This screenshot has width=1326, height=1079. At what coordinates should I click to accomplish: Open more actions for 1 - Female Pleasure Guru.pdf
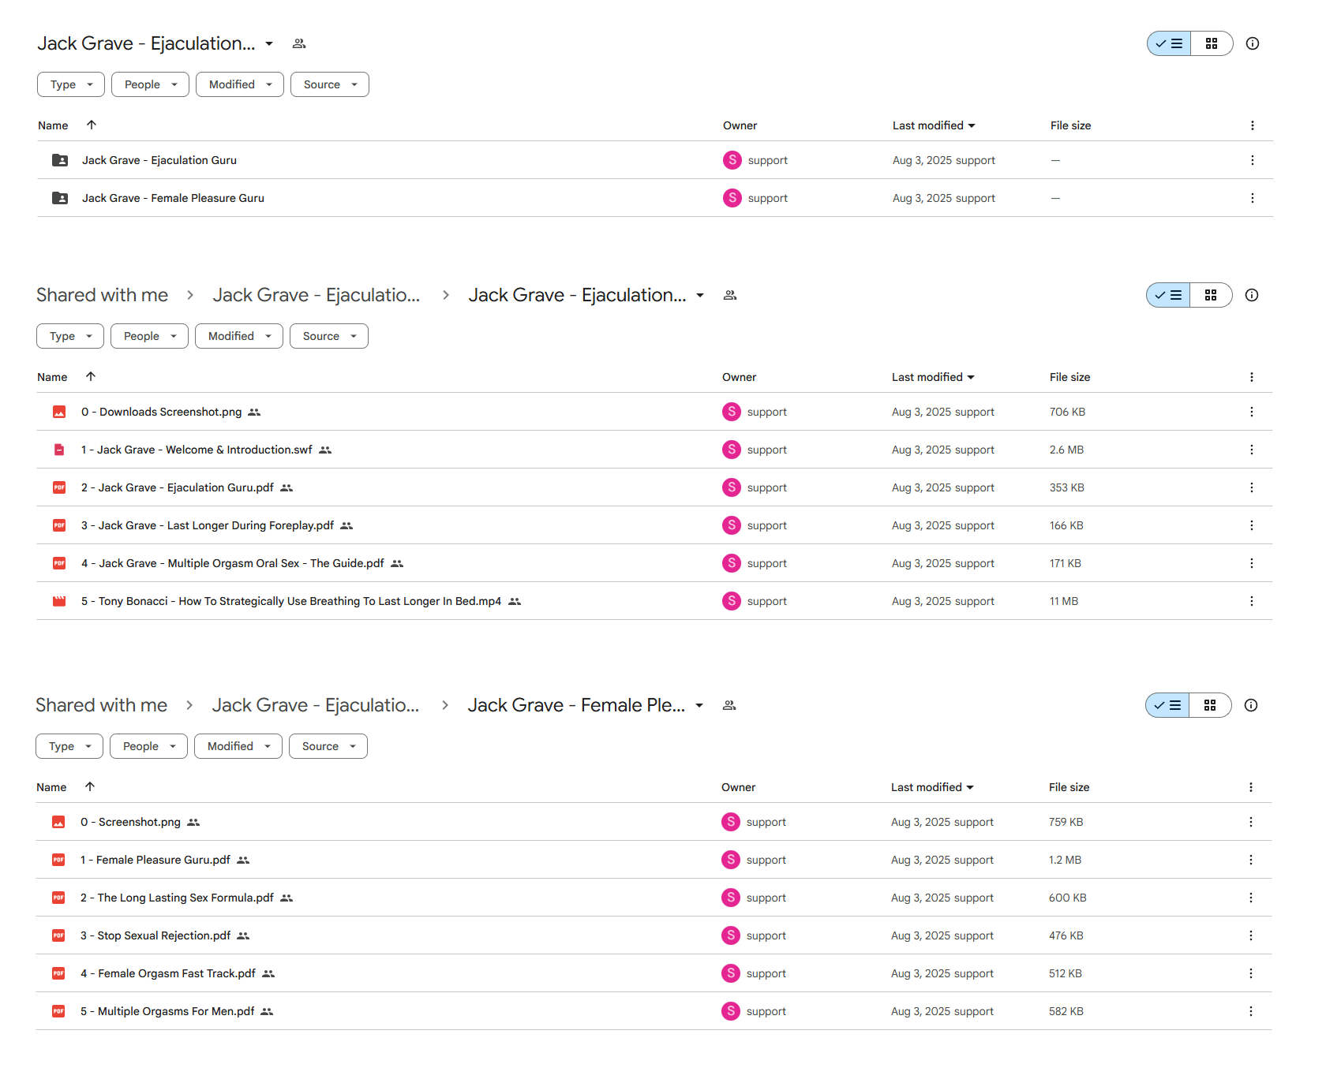click(x=1250, y=860)
